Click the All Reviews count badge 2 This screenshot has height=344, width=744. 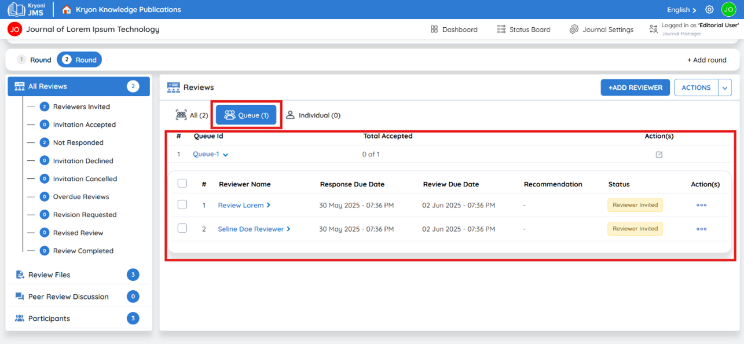coord(133,86)
